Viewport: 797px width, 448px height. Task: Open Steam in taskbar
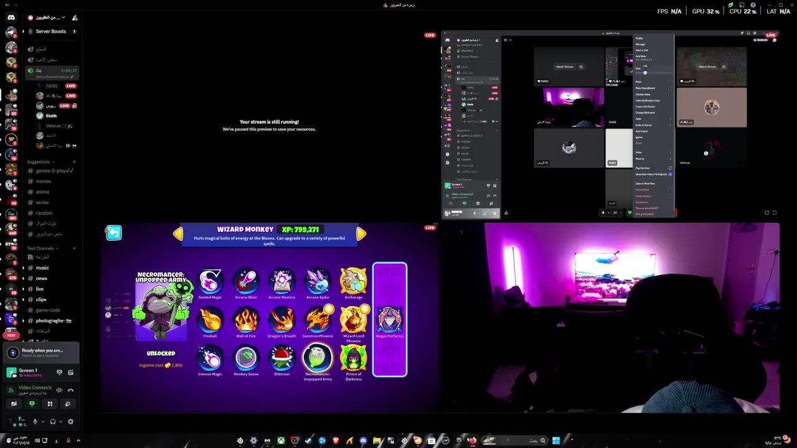pyautogui.click(x=308, y=441)
